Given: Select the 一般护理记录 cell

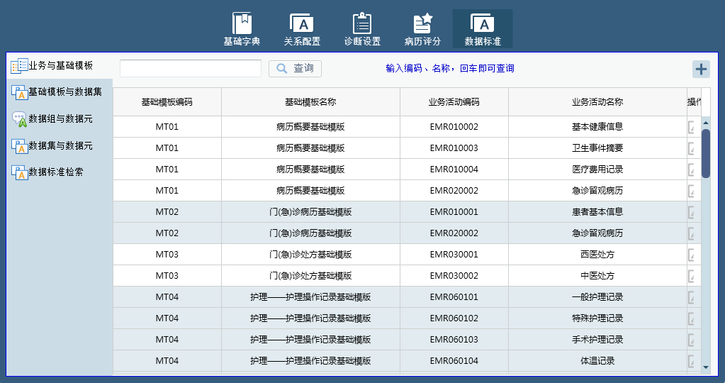Looking at the screenshot, I should click(597, 297).
